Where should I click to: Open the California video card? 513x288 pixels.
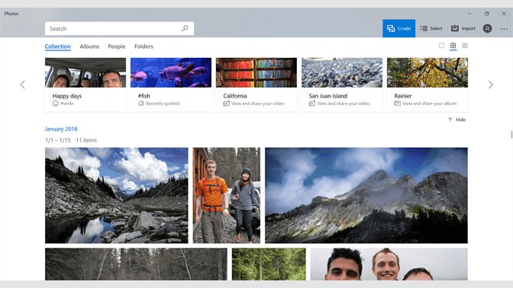(256, 85)
